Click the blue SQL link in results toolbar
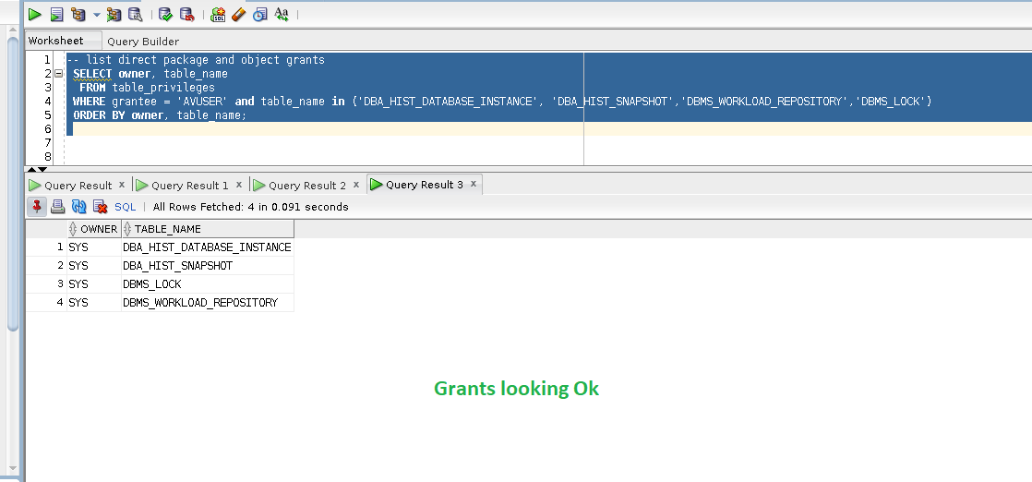Image resolution: width=1032 pixels, height=482 pixels. 125,207
